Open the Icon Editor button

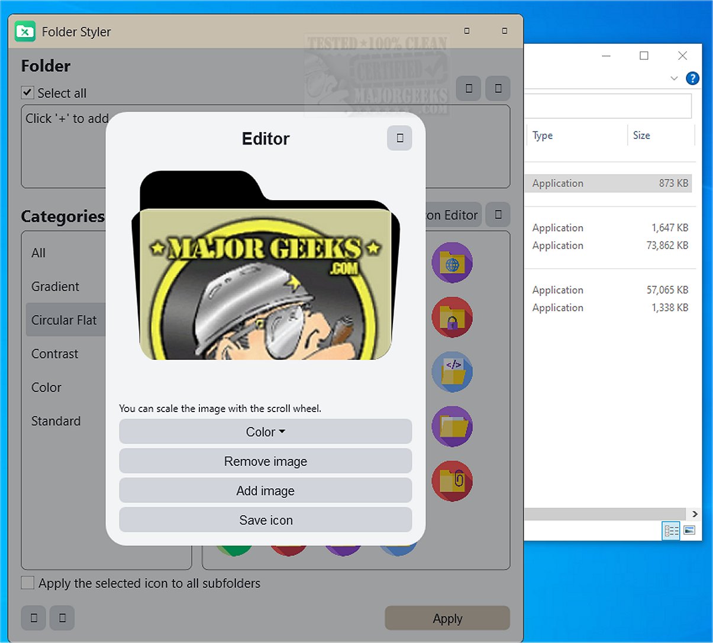point(453,214)
